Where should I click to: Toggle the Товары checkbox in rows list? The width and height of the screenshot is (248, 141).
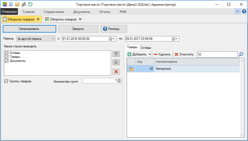point(6,57)
